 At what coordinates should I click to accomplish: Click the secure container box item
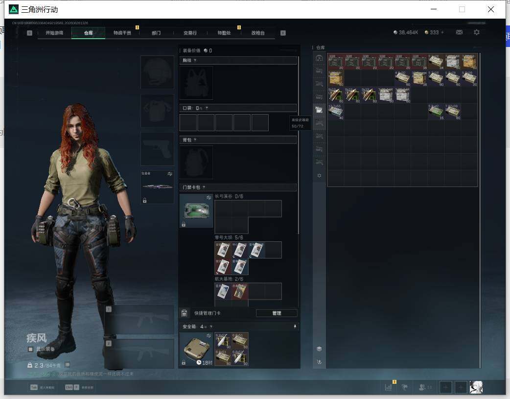196,349
